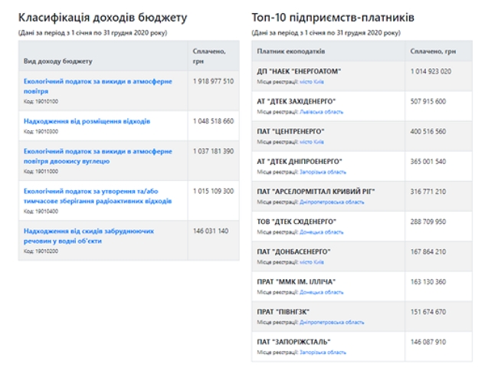Click the heading 'Топ-10 підприємств-платників'
The image size is (498, 371).
[x=333, y=18]
